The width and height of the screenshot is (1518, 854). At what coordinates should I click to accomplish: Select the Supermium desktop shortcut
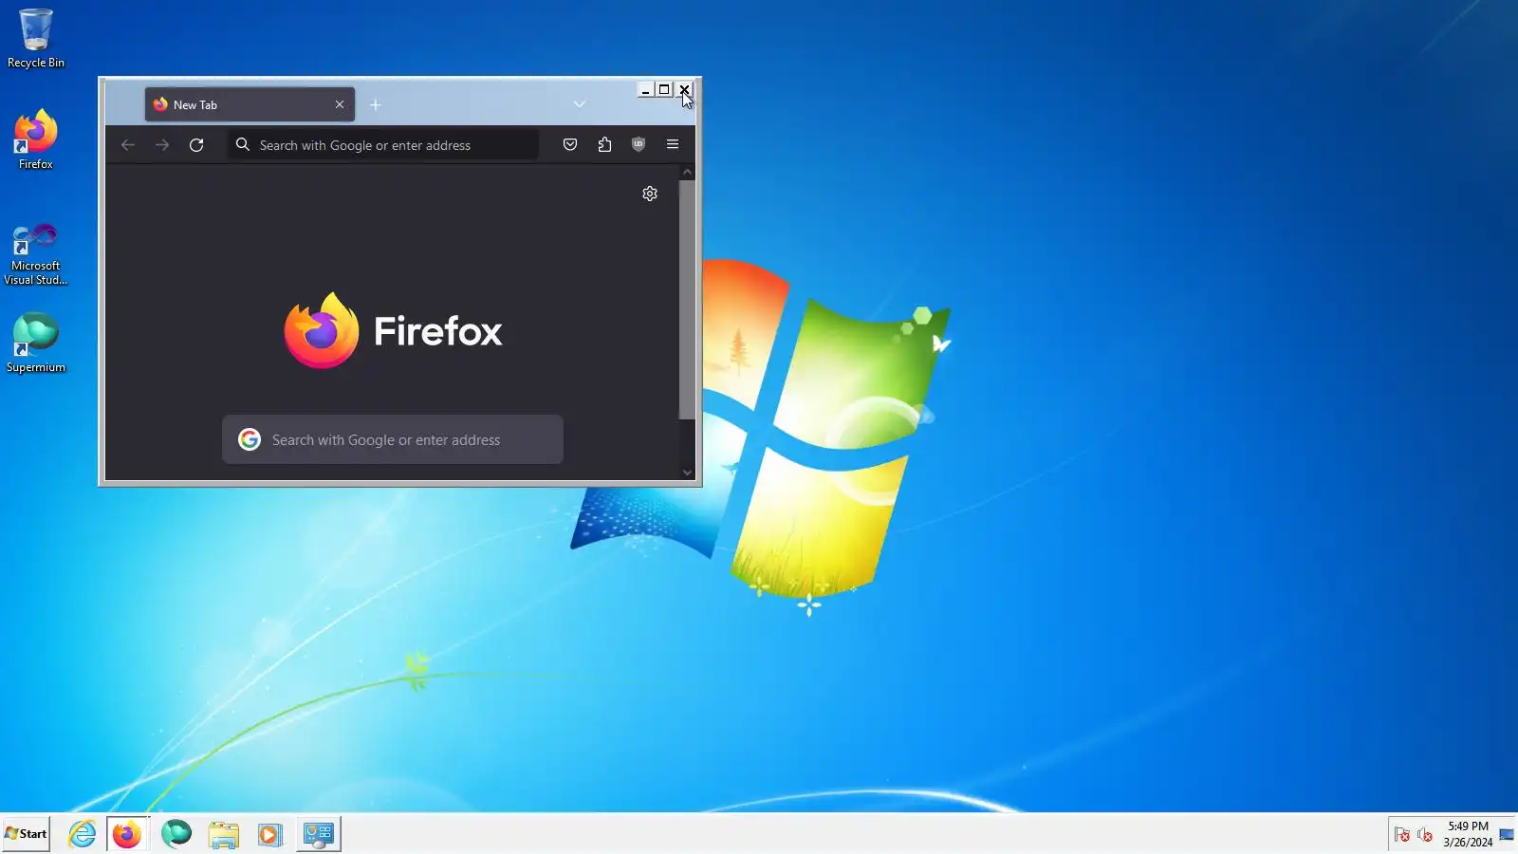pyautogui.click(x=36, y=343)
